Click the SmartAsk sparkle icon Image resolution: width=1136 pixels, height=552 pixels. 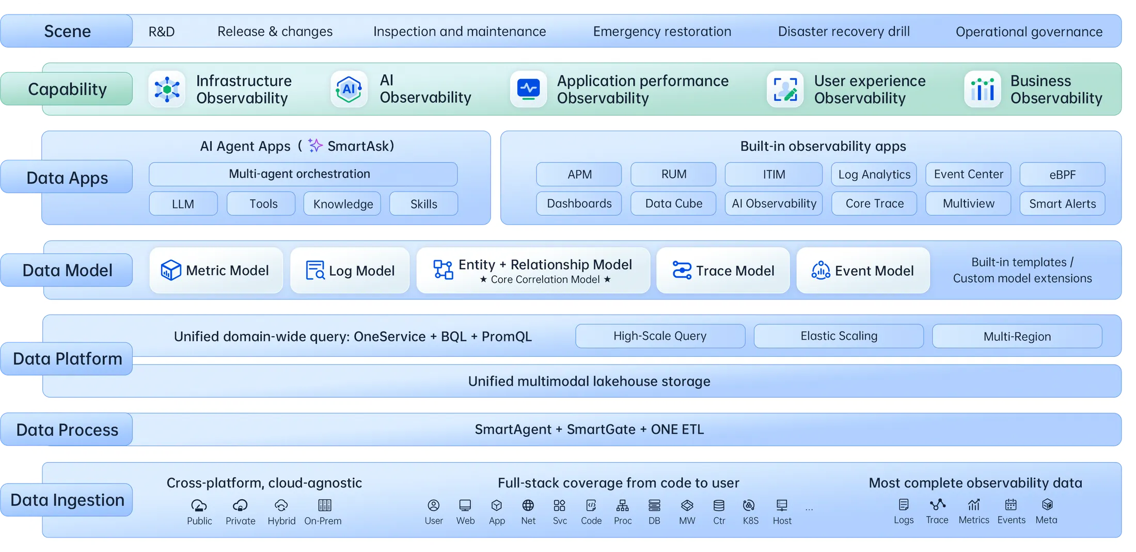coord(315,145)
